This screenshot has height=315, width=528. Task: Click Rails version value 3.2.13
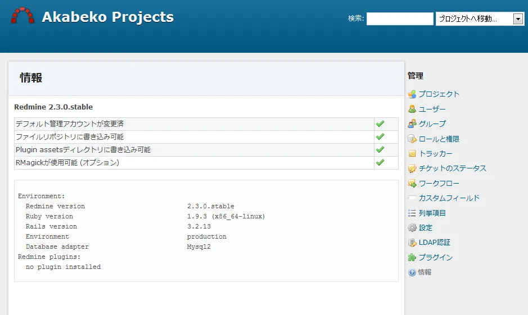(x=199, y=226)
